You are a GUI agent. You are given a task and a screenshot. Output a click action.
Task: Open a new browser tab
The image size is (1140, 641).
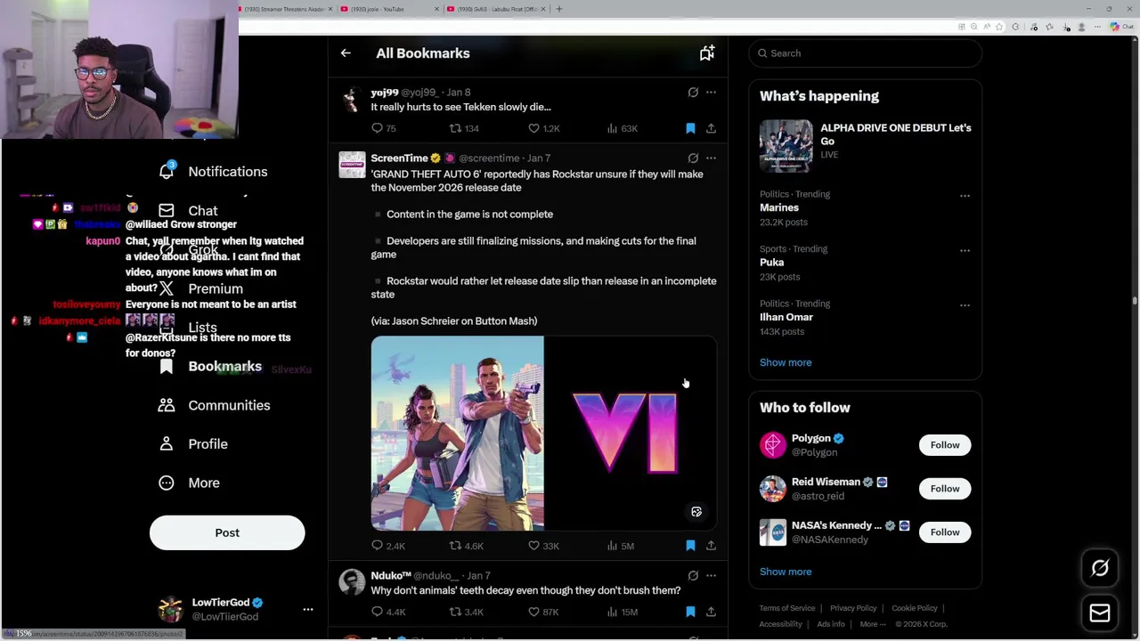(x=559, y=9)
